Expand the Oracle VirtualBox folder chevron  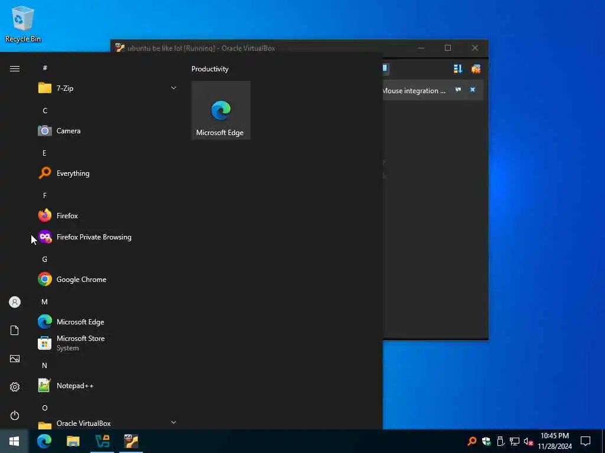[x=174, y=422]
